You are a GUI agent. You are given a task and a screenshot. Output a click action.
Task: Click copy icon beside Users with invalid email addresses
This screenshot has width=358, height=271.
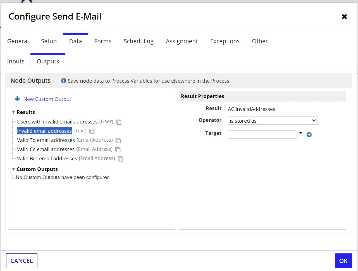click(119, 122)
